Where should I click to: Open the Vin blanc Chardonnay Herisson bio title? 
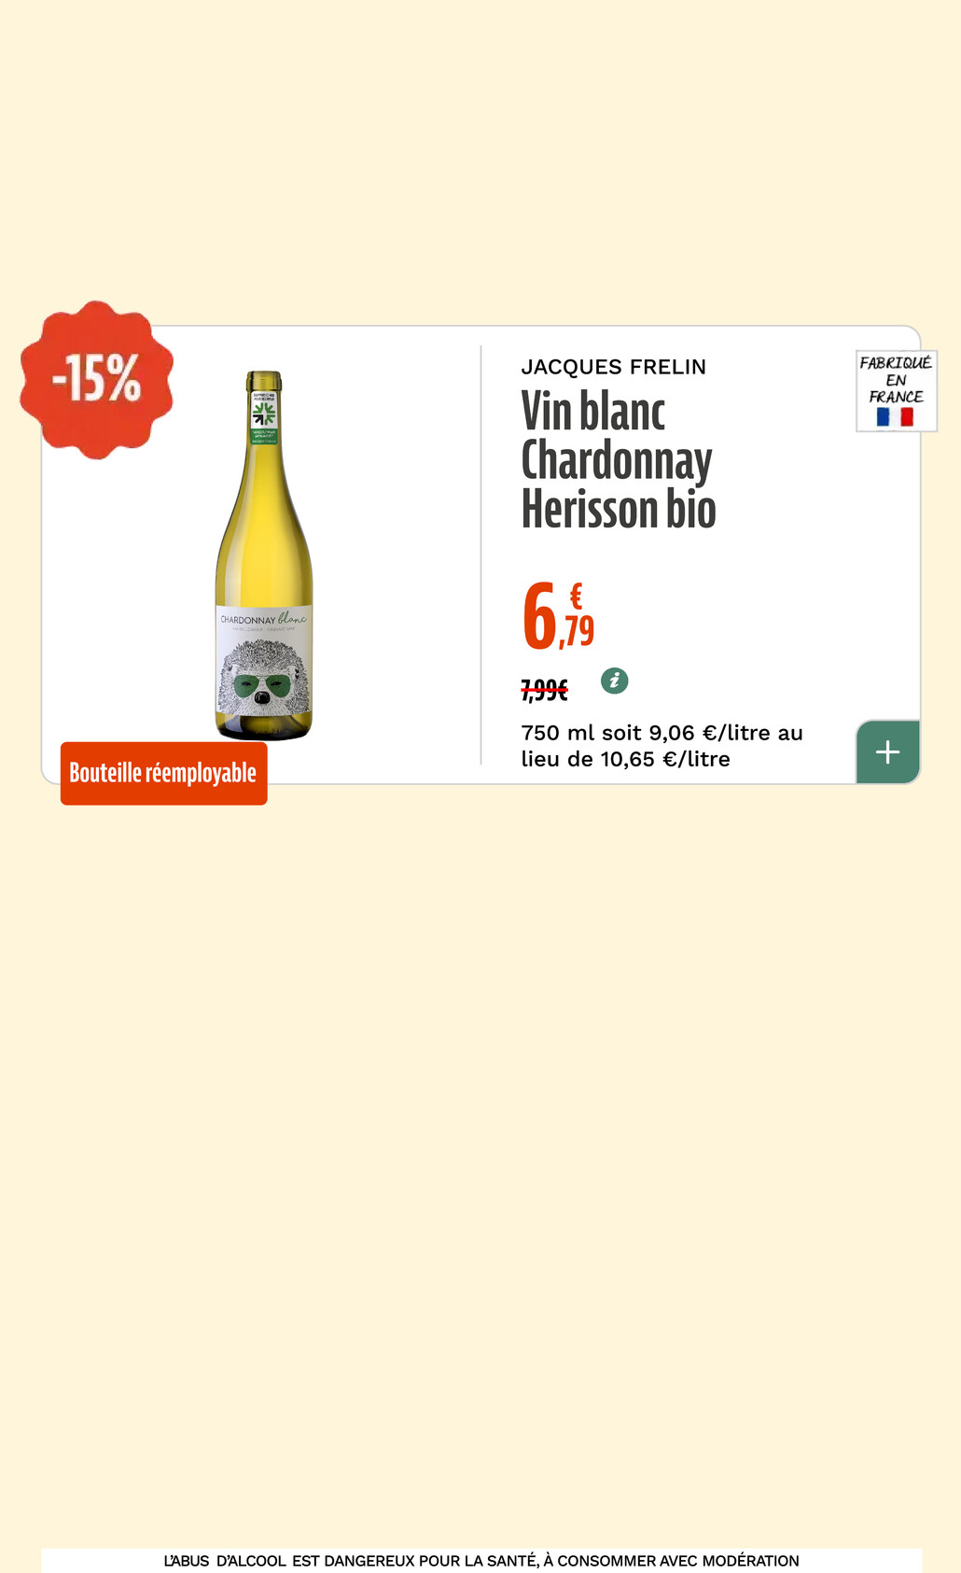[619, 459]
